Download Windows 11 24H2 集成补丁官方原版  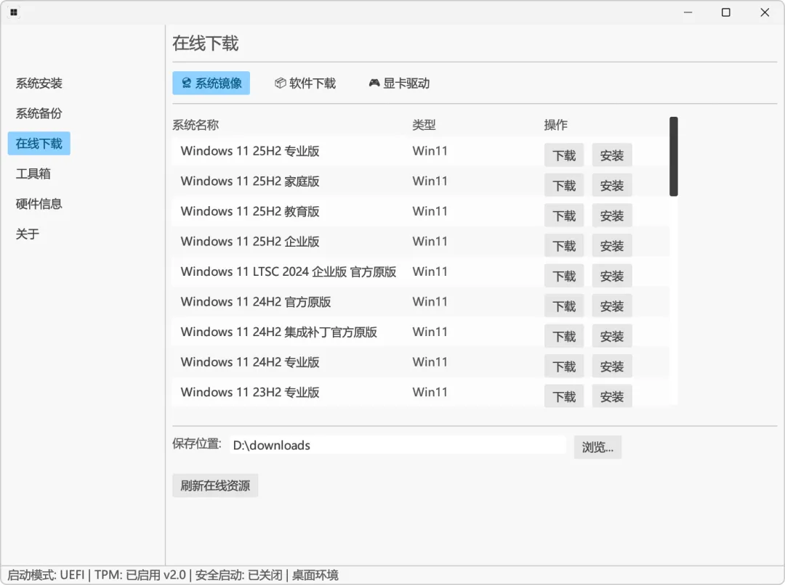564,337
